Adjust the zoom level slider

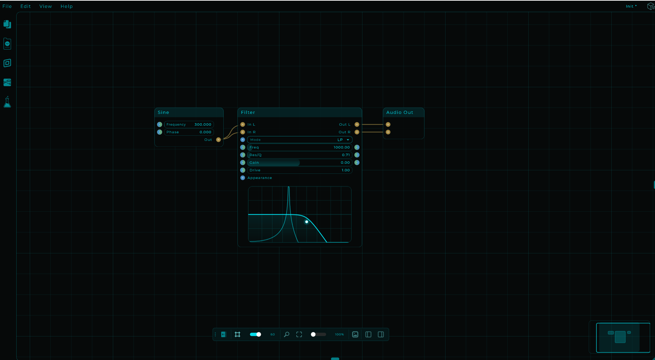click(x=318, y=334)
